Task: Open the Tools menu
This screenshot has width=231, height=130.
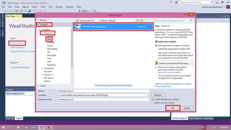Action: tap(43, 7)
